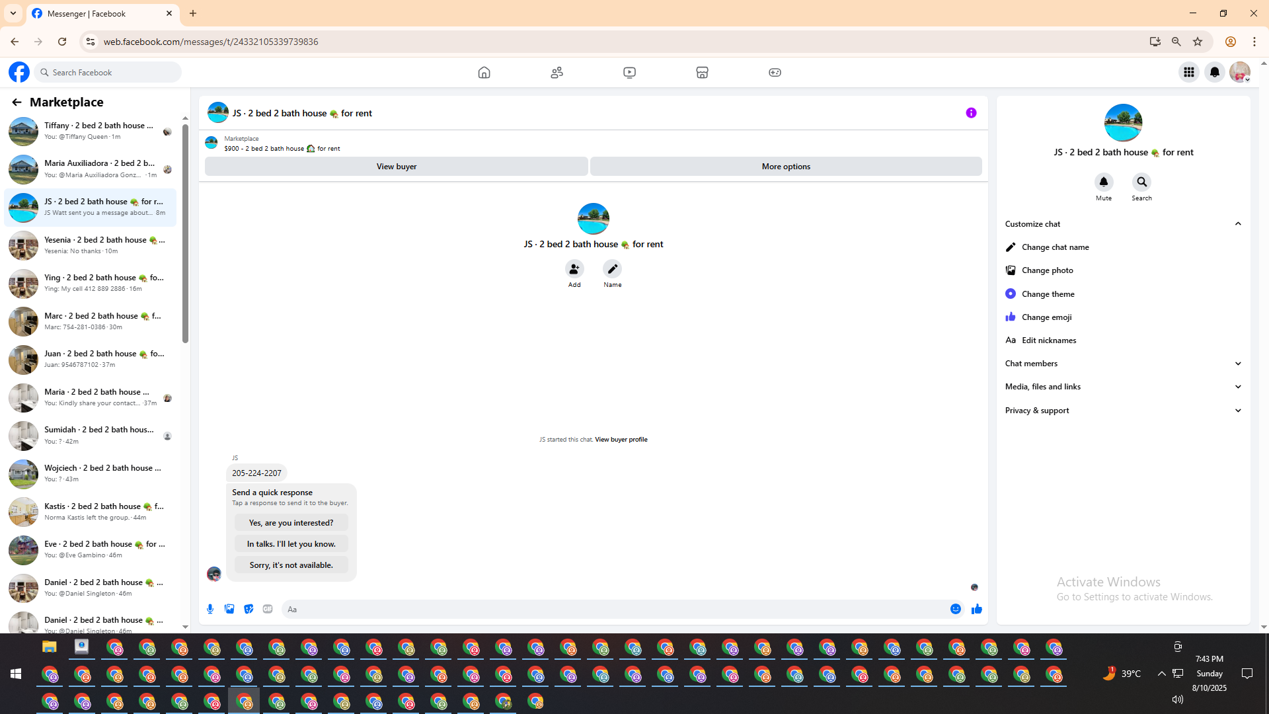Screen dimensions: 1269x714
Task: Open the Marketplace tab in top navigation
Action: pos(702,72)
